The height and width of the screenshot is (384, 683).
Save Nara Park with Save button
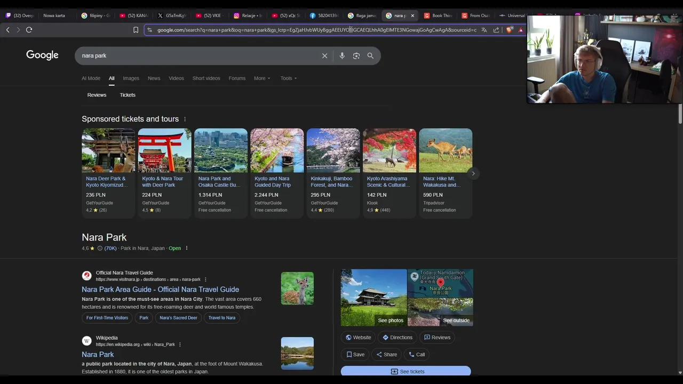coord(355,355)
